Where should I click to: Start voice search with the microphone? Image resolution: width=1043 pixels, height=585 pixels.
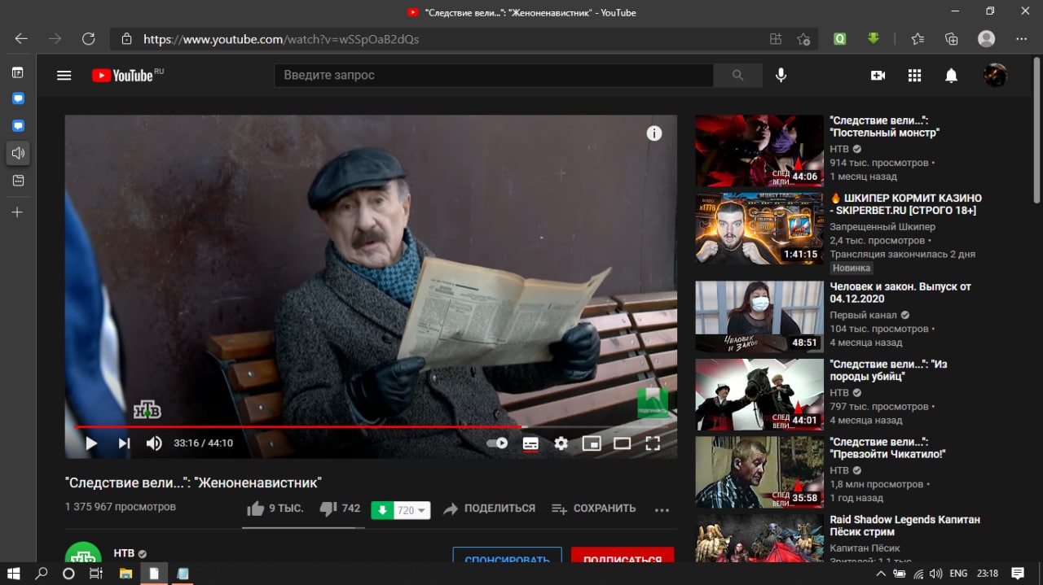point(781,75)
